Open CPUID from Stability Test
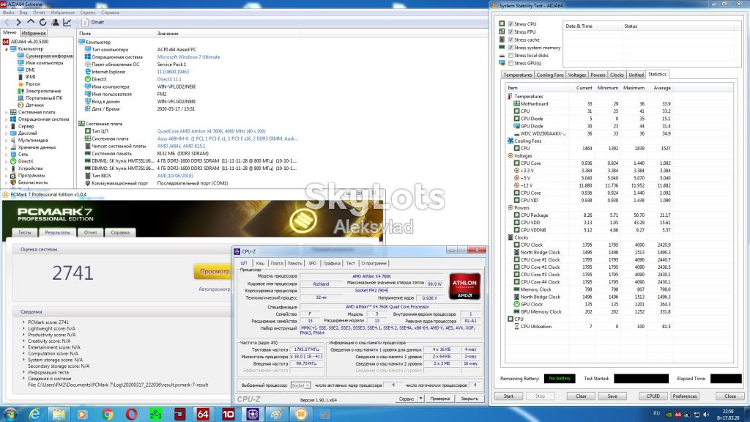Viewport: 750px width, 422px height. pos(653,396)
